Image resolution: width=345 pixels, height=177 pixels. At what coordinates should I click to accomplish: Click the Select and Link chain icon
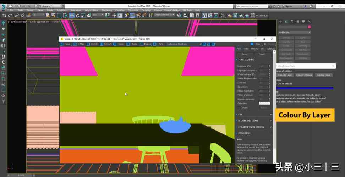click(17, 16)
